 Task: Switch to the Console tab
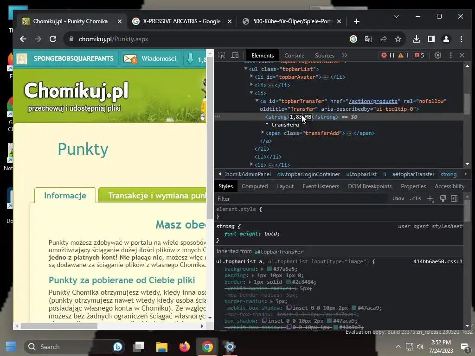pos(294,56)
